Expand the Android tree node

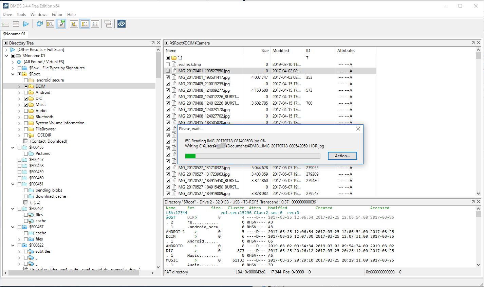click(19, 93)
